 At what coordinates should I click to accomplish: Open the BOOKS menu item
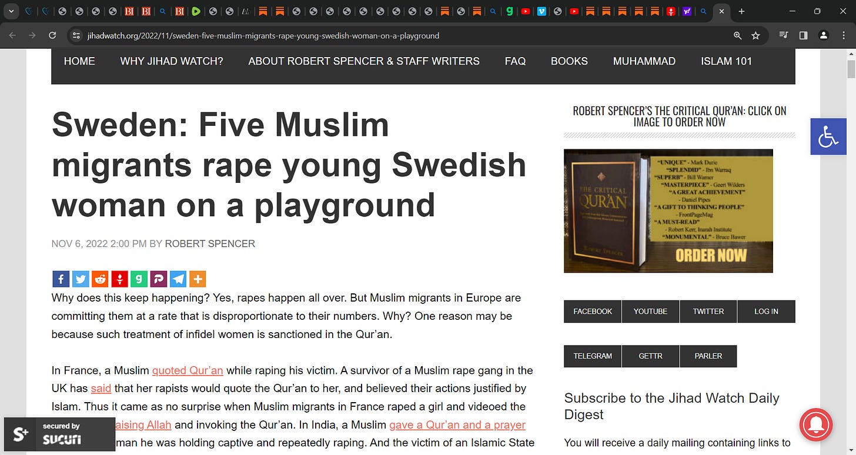pos(569,61)
